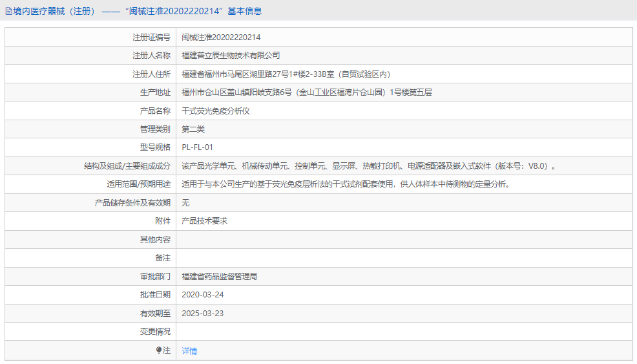Image resolution: width=637 pixels, height=364 pixels.
Task: Click the 生产地址 address value
Action: click(x=307, y=92)
